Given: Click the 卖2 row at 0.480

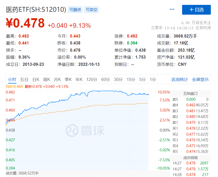Looking at the screenshot, I should point(190,117).
